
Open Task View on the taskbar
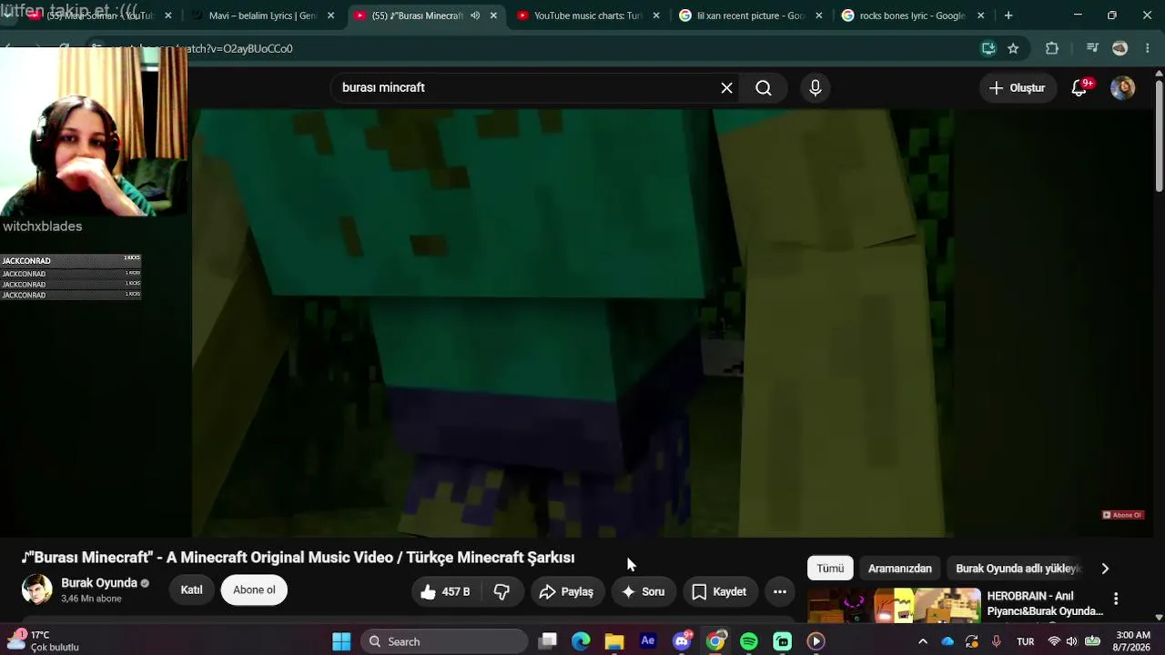click(547, 641)
